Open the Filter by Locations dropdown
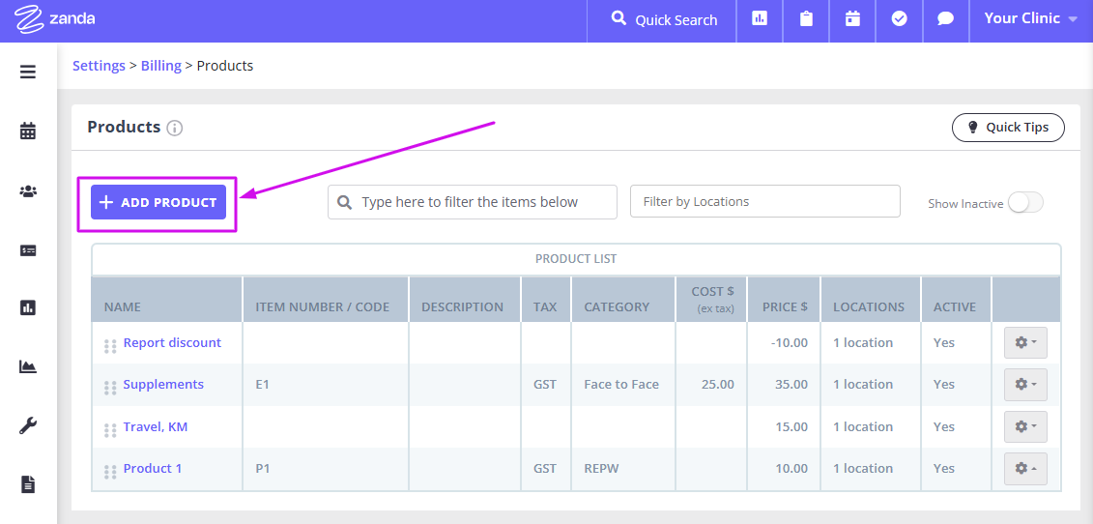 point(764,202)
